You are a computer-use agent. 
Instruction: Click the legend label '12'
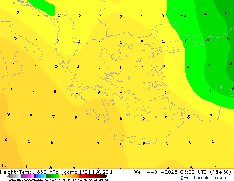(69, 180)
